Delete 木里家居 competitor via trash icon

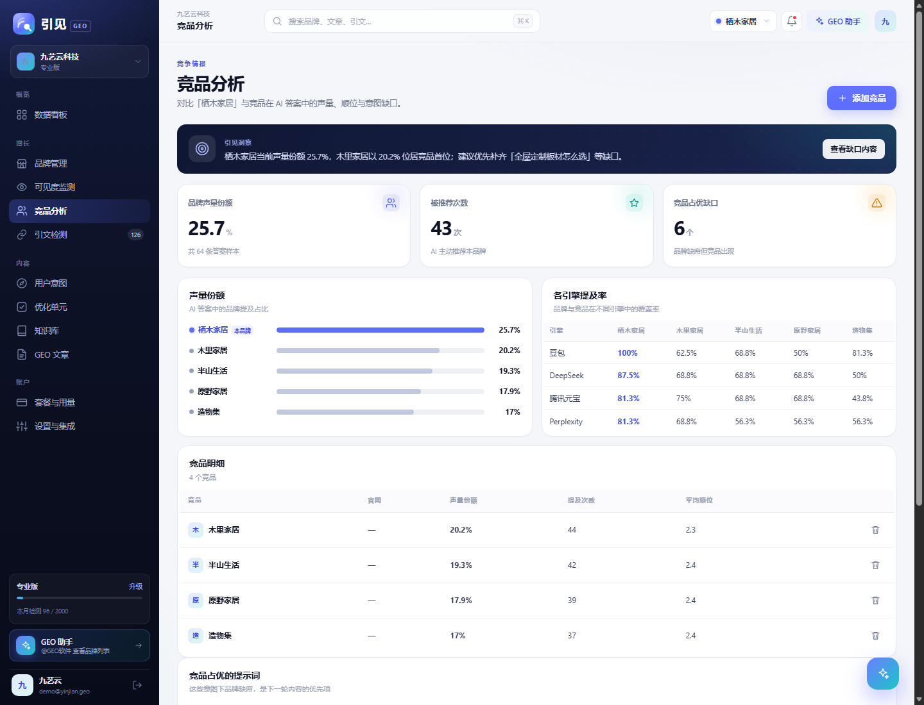[x=875, y=530]
